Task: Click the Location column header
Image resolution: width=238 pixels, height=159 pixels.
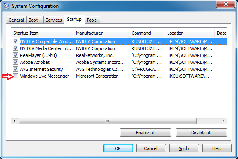Action: [190, 33]
